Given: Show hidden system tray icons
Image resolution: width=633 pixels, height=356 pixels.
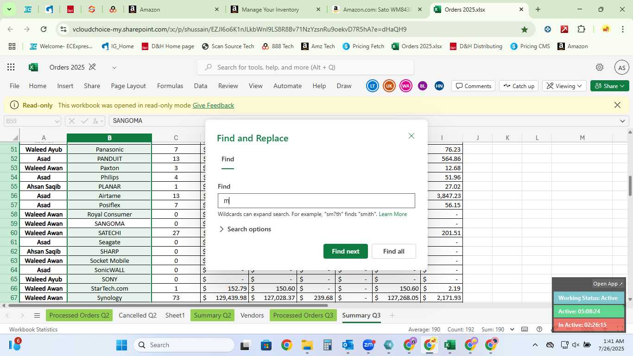Looking at the screenshot, I should [535, 345].
